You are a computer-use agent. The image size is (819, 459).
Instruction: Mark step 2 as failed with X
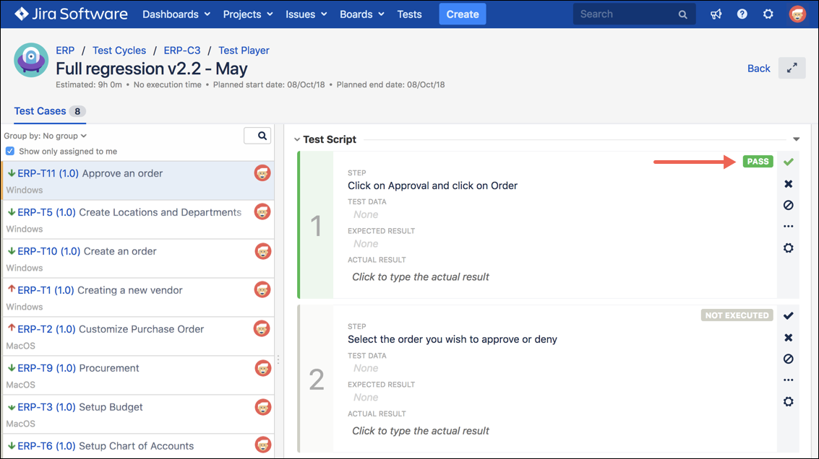coord(789,338)
